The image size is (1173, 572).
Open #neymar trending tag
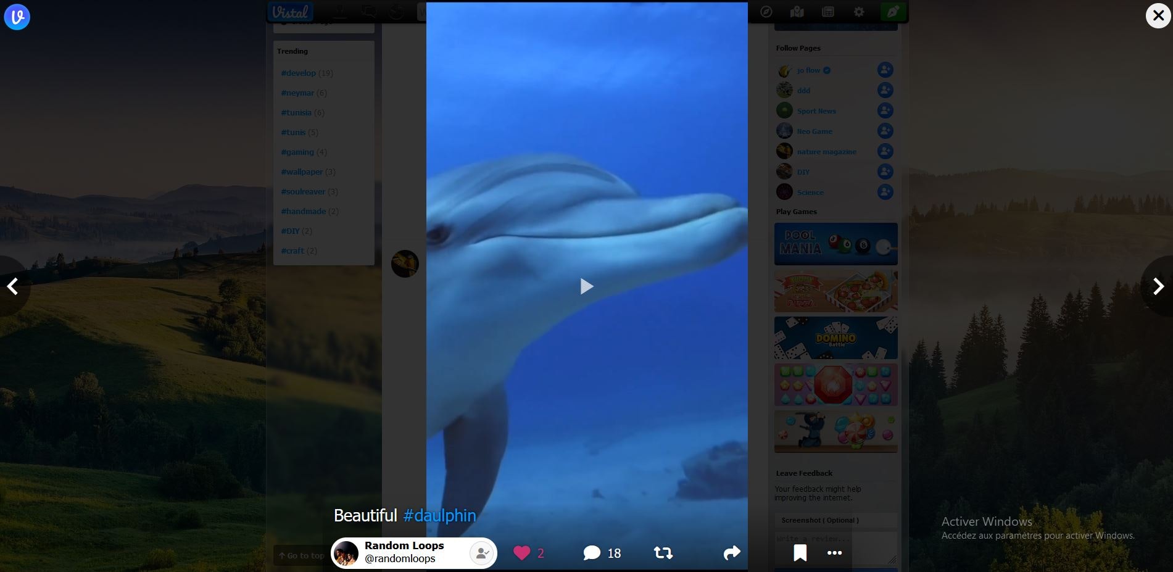point(297,93)
